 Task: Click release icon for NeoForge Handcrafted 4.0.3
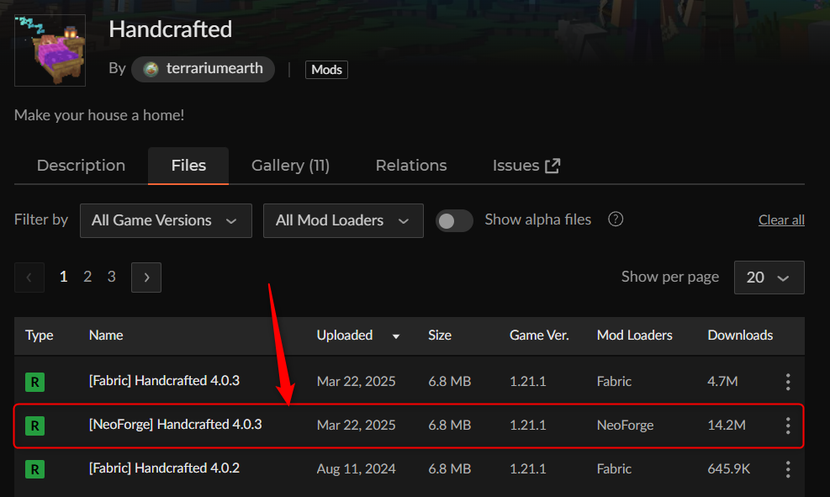click(35, 426)
